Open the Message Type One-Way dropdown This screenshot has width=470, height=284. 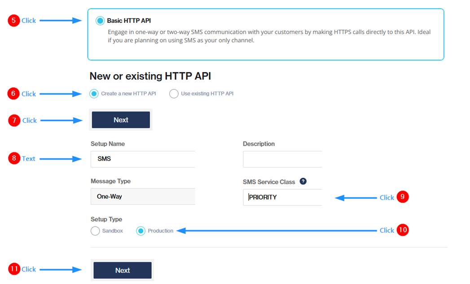tap(143, 196)
